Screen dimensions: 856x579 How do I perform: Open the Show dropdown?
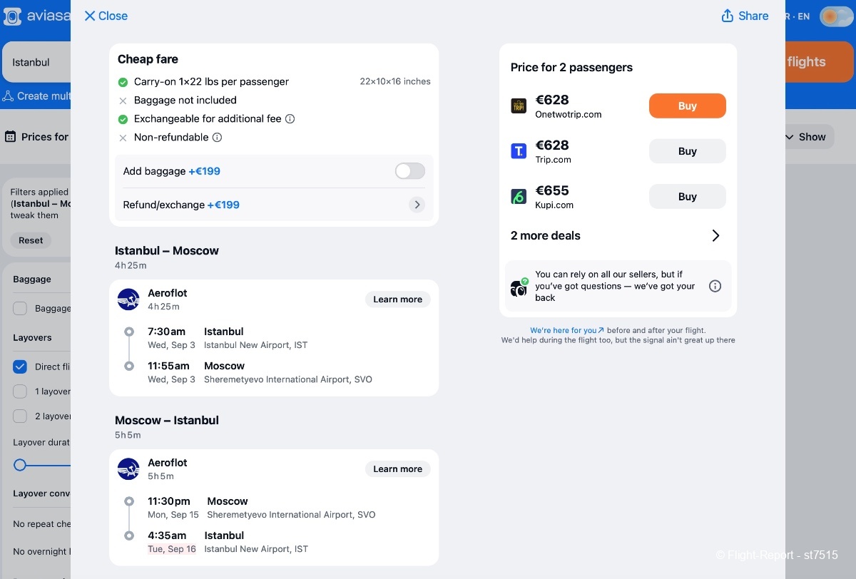805,137
